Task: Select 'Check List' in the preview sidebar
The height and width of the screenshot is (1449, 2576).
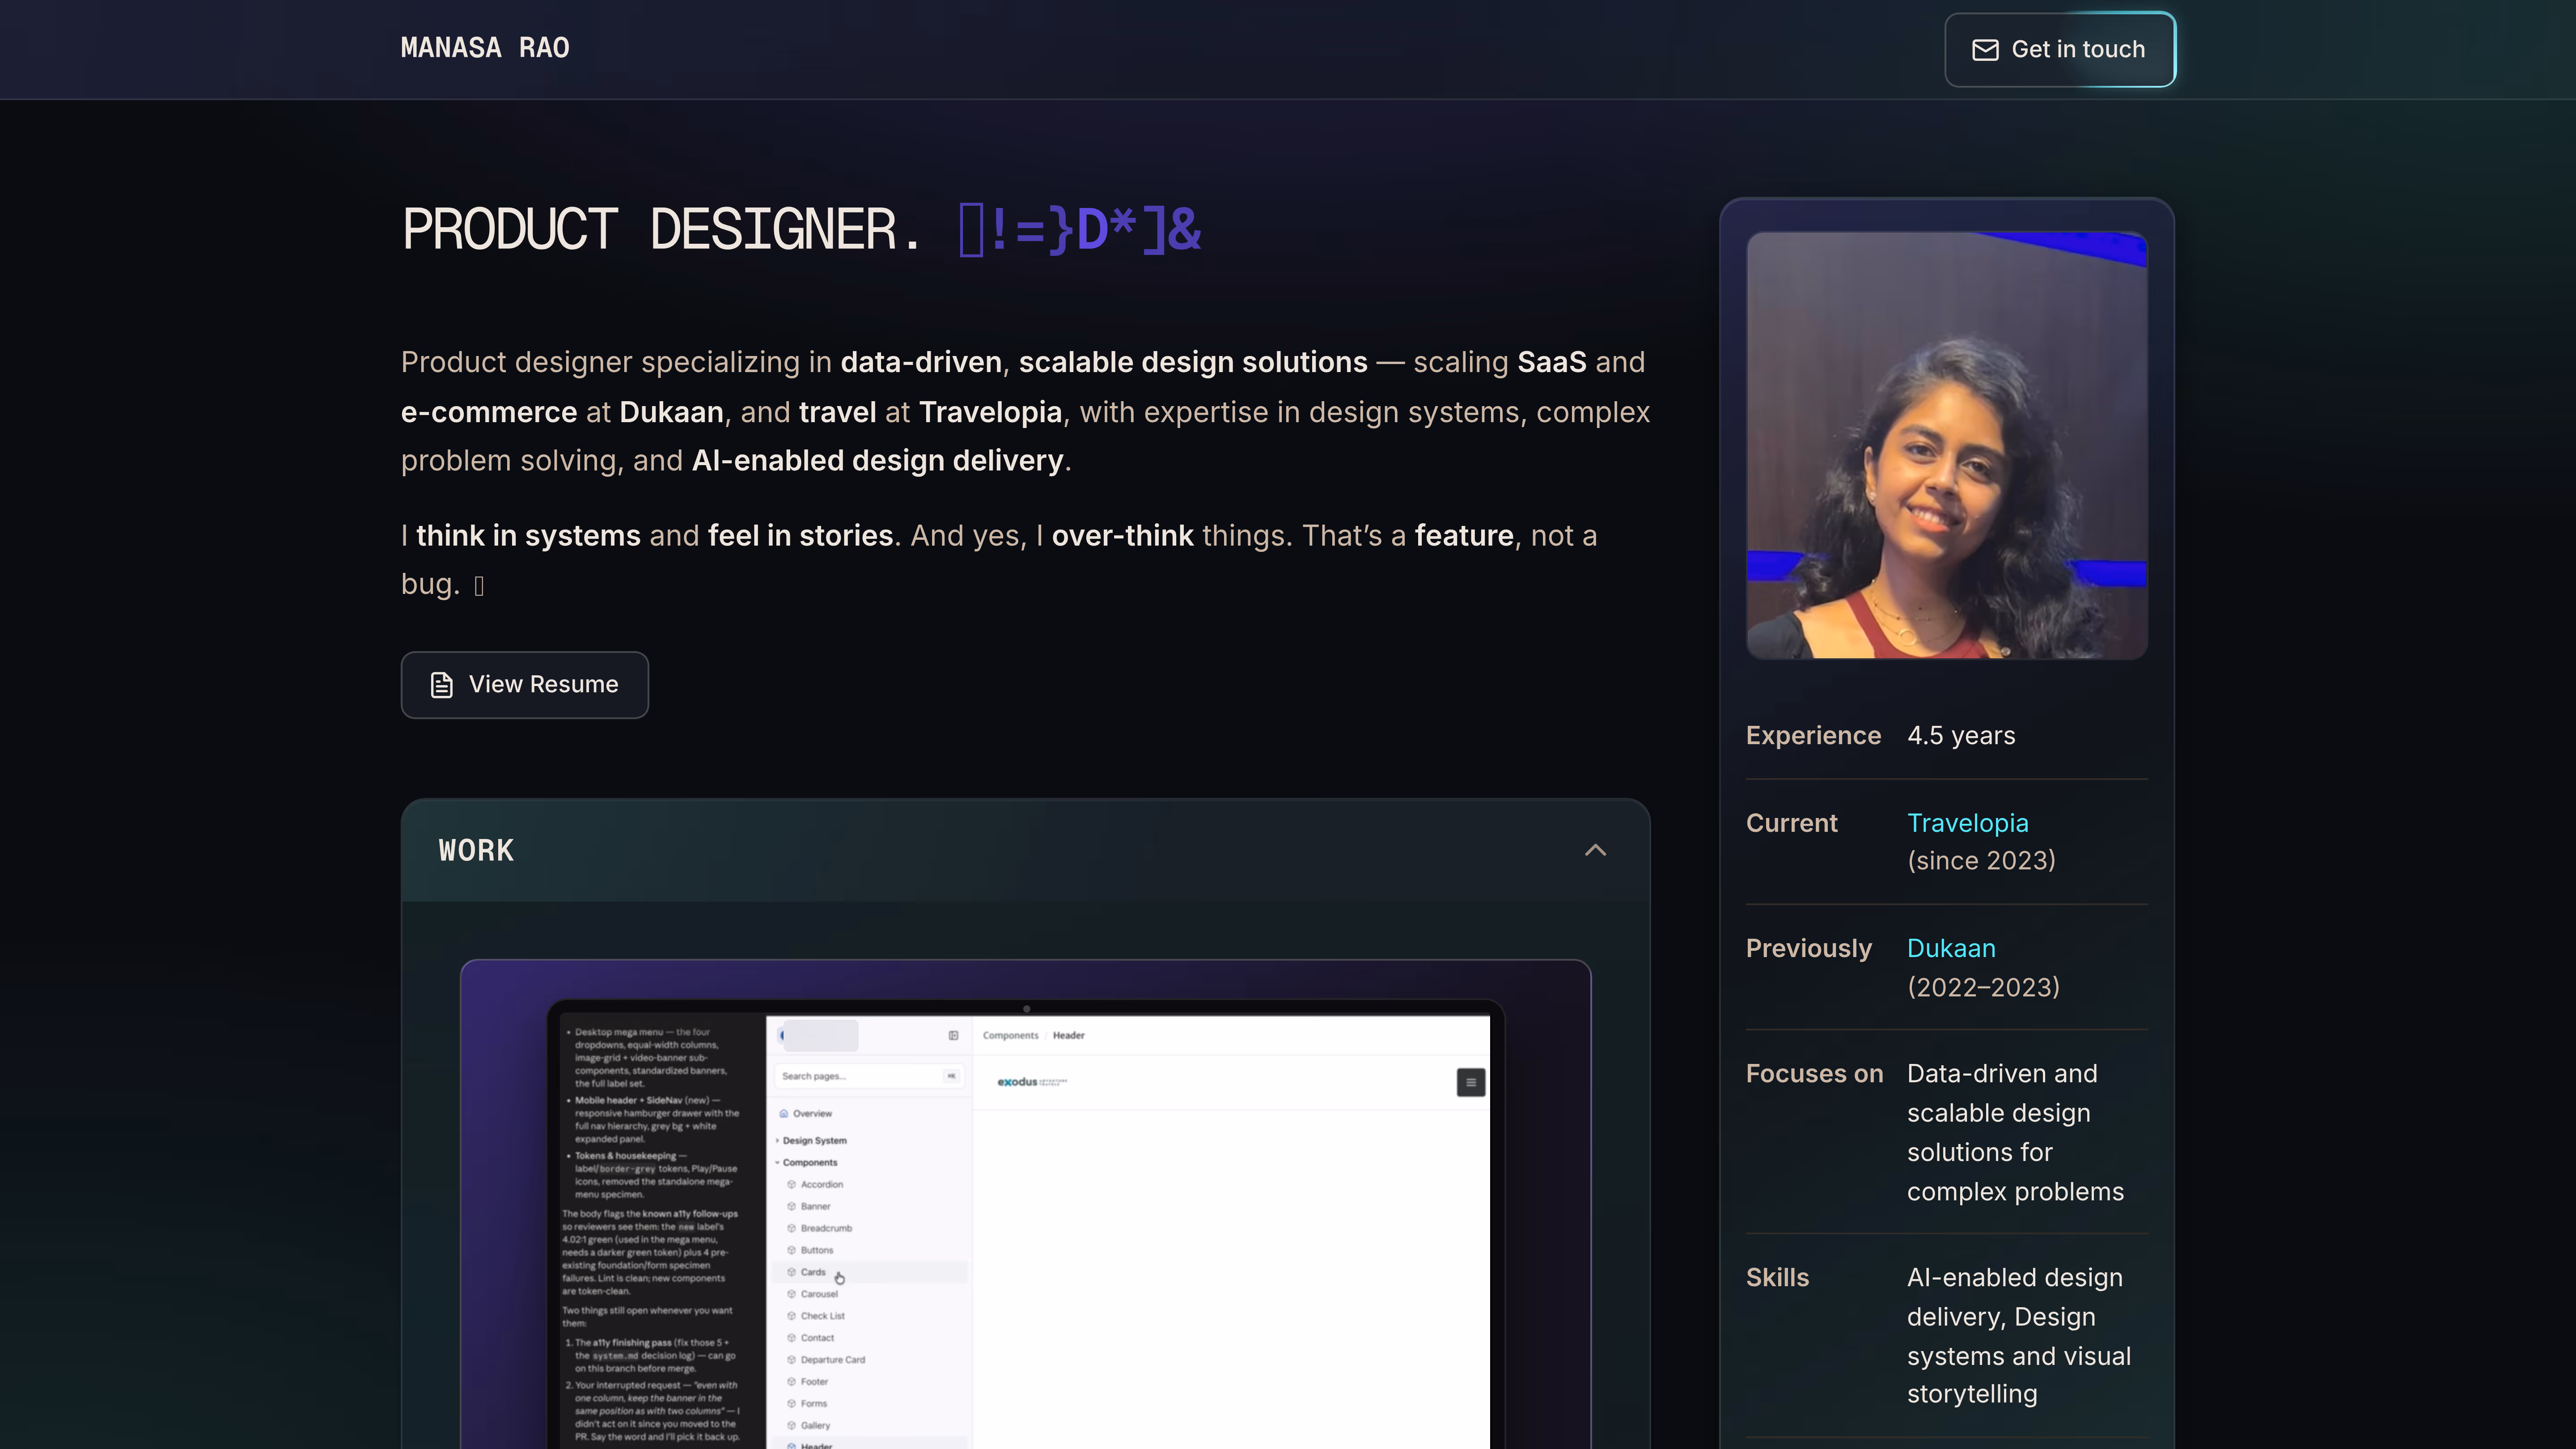Action: click(x=822, y=1316)
